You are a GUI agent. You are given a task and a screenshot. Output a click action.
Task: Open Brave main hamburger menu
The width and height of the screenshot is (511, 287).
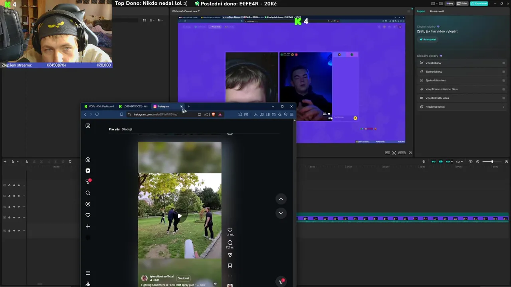tap(291, 114)
